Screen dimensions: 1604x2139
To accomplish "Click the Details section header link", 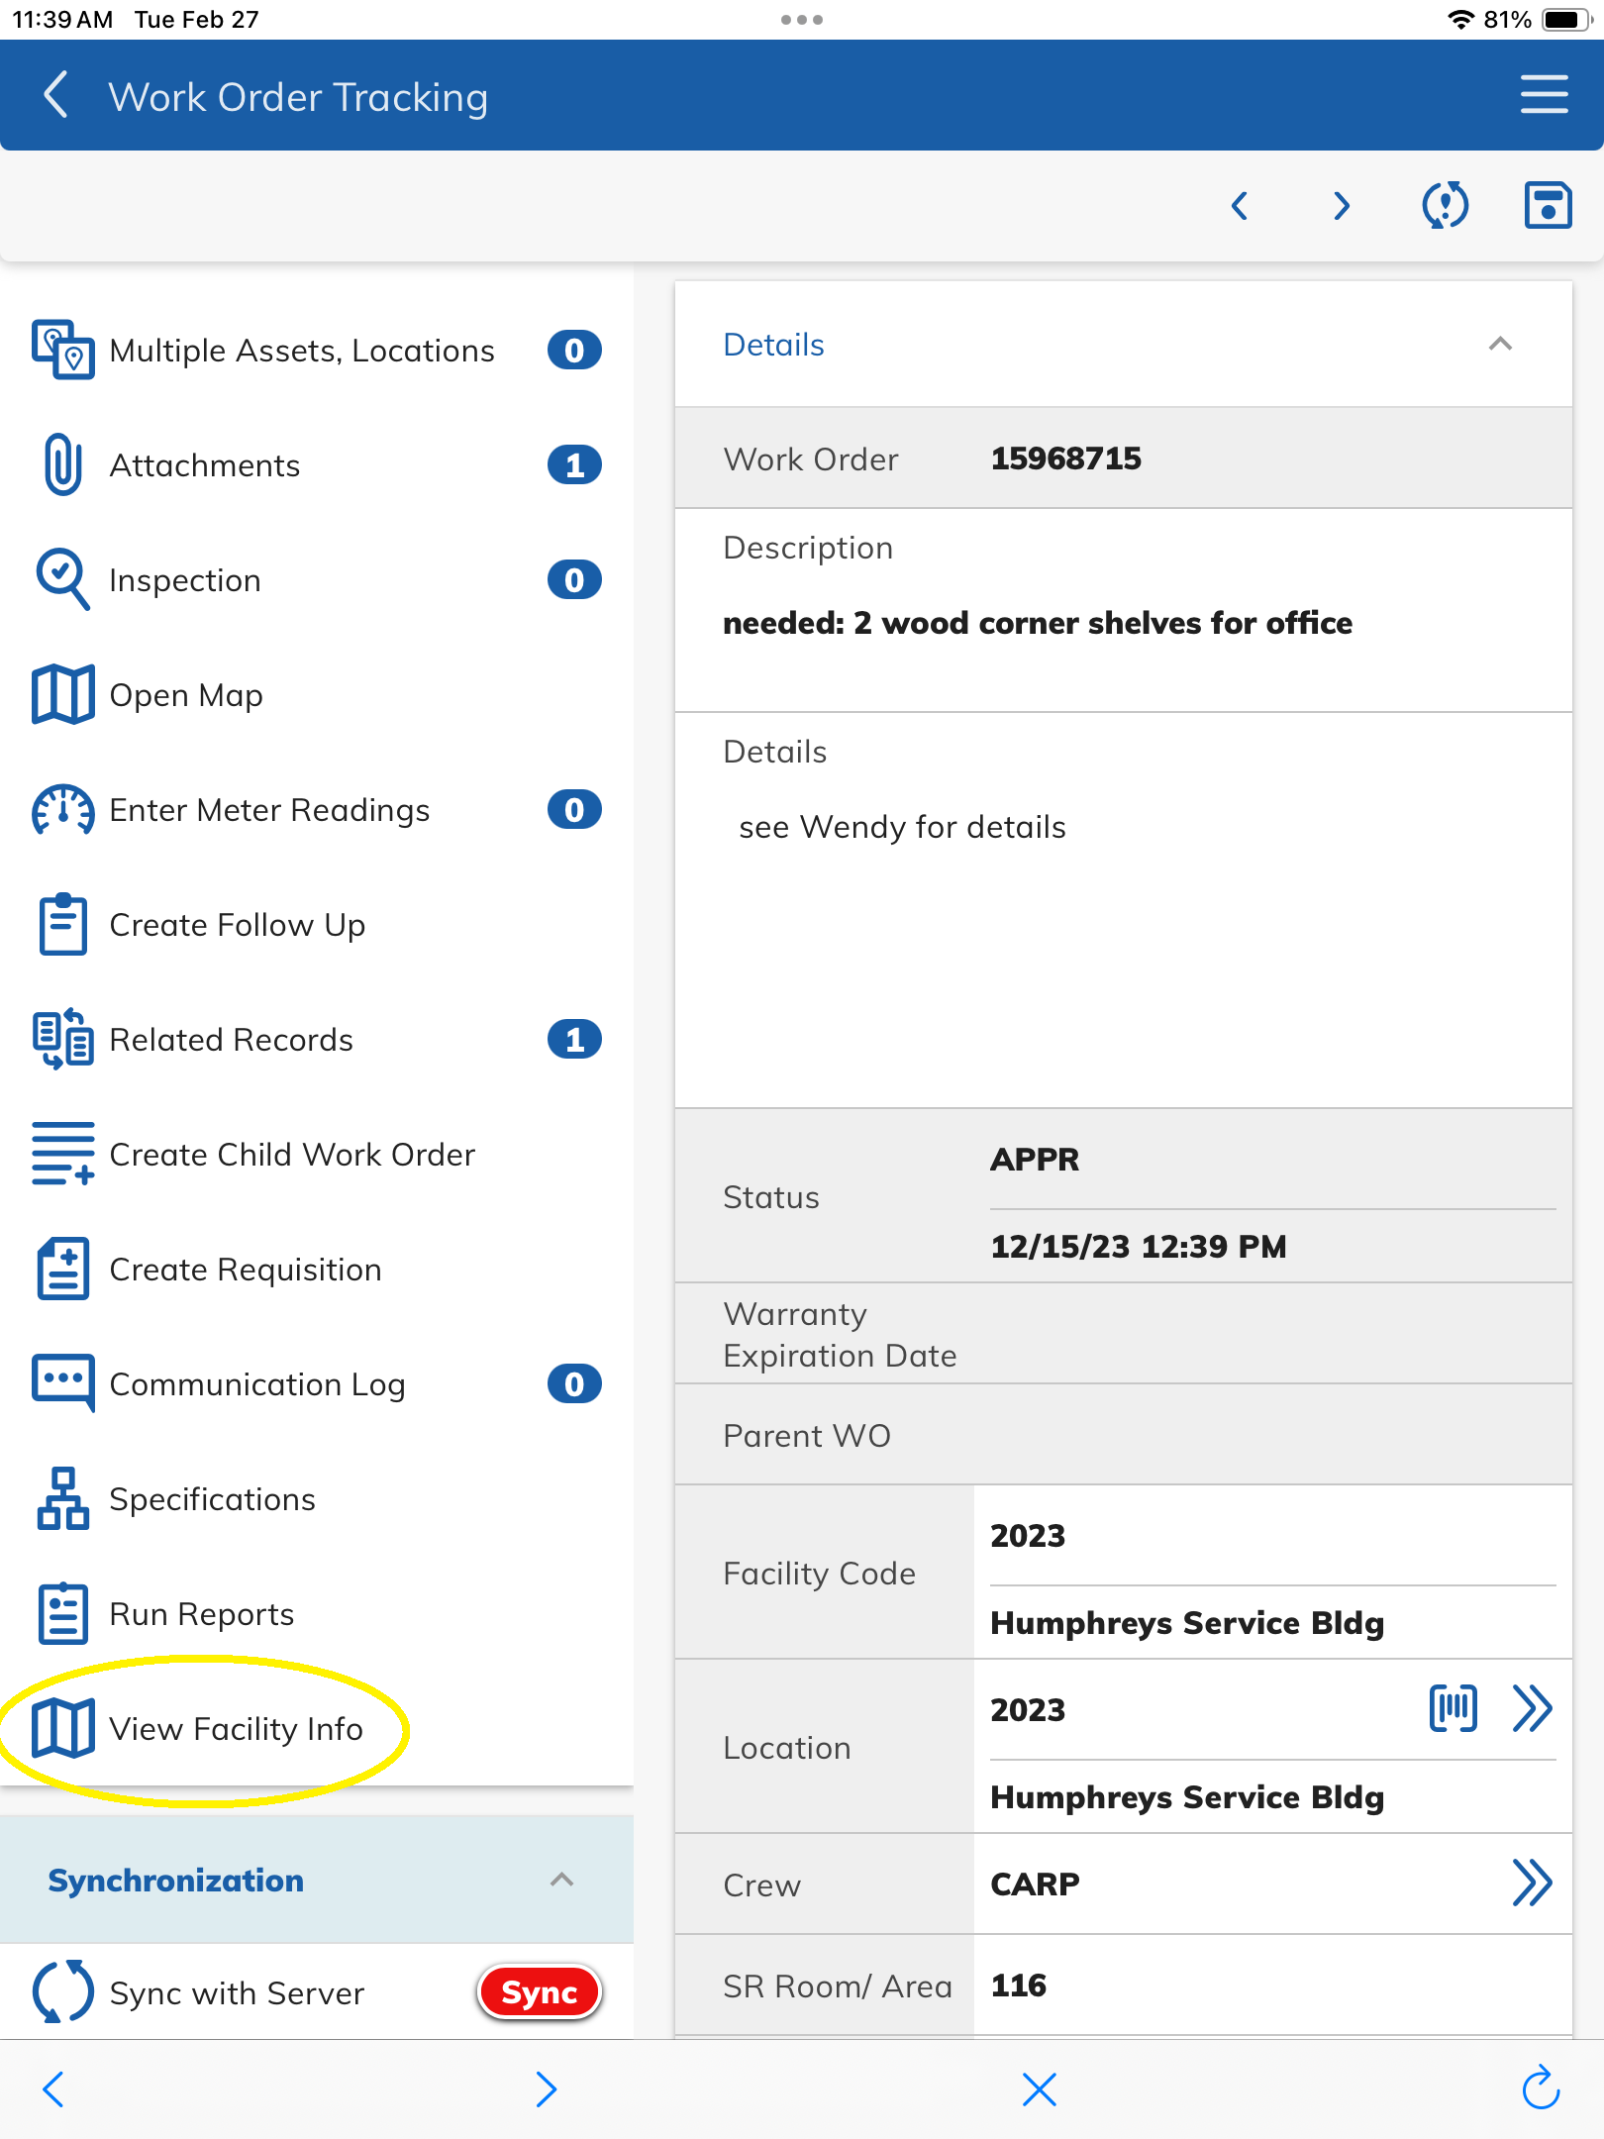I will (773, 344).
